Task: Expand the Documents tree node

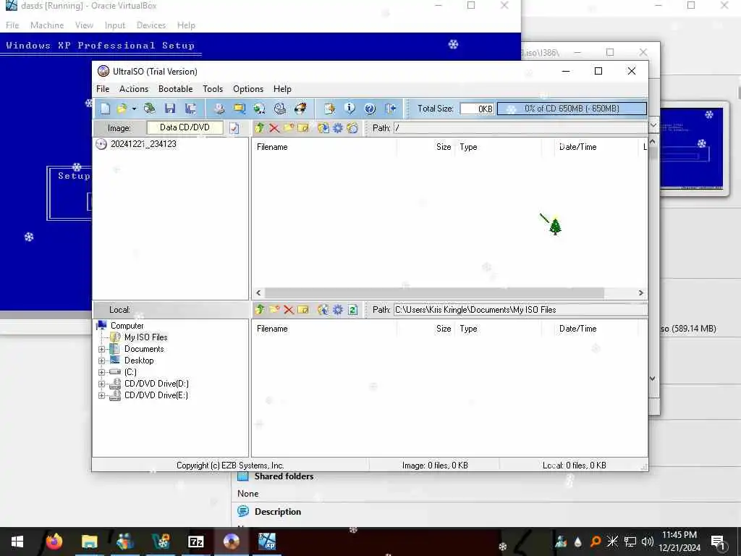Action: 101,350
